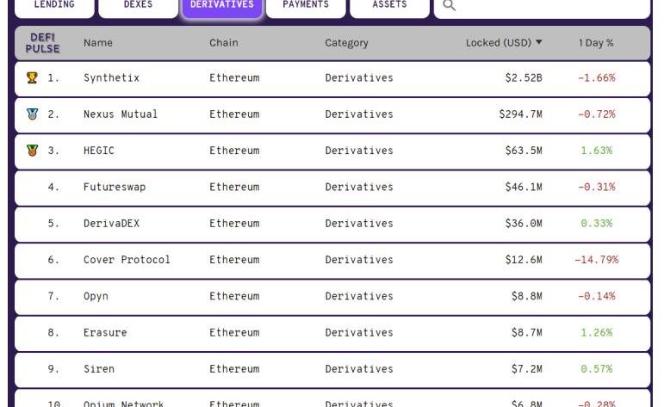Switch to the Lending tab
The image size is (664, 407).
coord(53,5)
